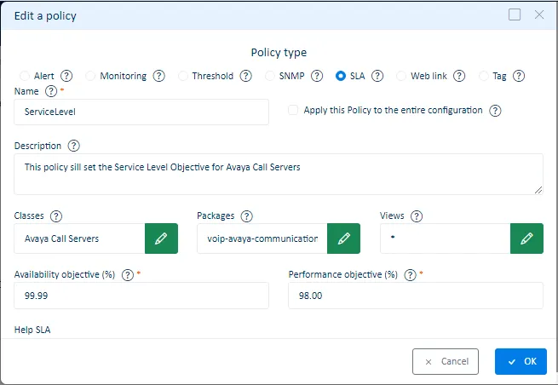Click help icon beside Description label
This screenshot has height=385, width=558.
(73, 146)
